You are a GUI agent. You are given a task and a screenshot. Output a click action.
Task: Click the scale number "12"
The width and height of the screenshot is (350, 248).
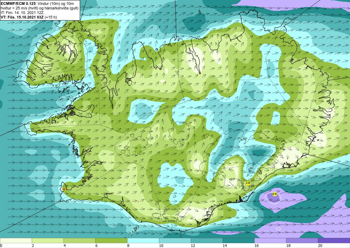click(193, 246)
